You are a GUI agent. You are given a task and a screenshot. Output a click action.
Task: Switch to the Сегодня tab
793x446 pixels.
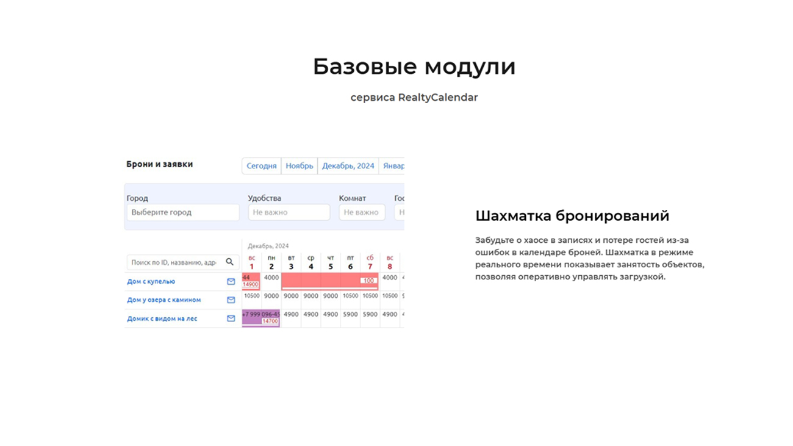tap(262, 166)
